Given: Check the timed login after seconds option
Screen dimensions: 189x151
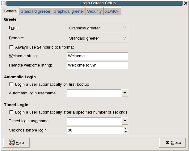Looking at the screenshot, I should 12,112.
